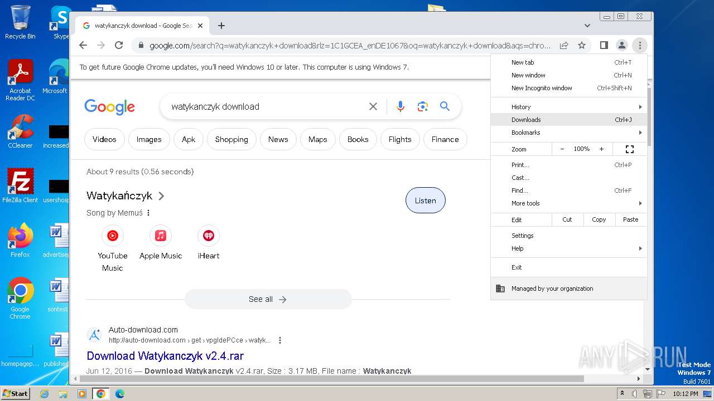
Task: Open FileZilla Client desktop icon
Action: pyautogui.click(x=20, y=185)
